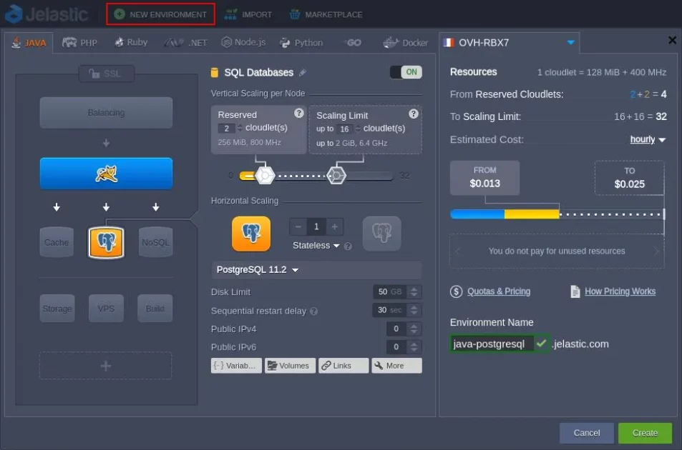Select the PostgreSQL database node icon
Image resolution: width=682 pixels, height=450 pixels.
(x=106, y=242)
